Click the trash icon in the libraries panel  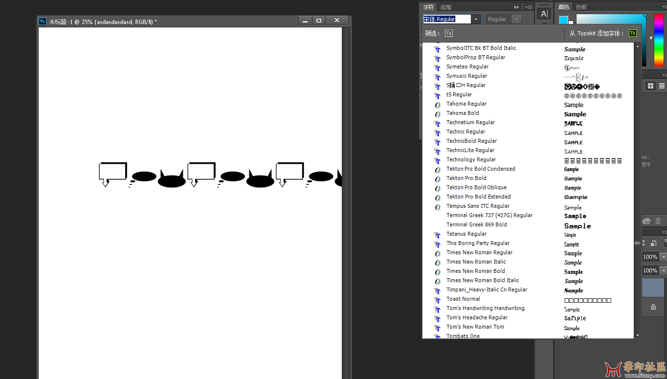(x=658, y=222)
